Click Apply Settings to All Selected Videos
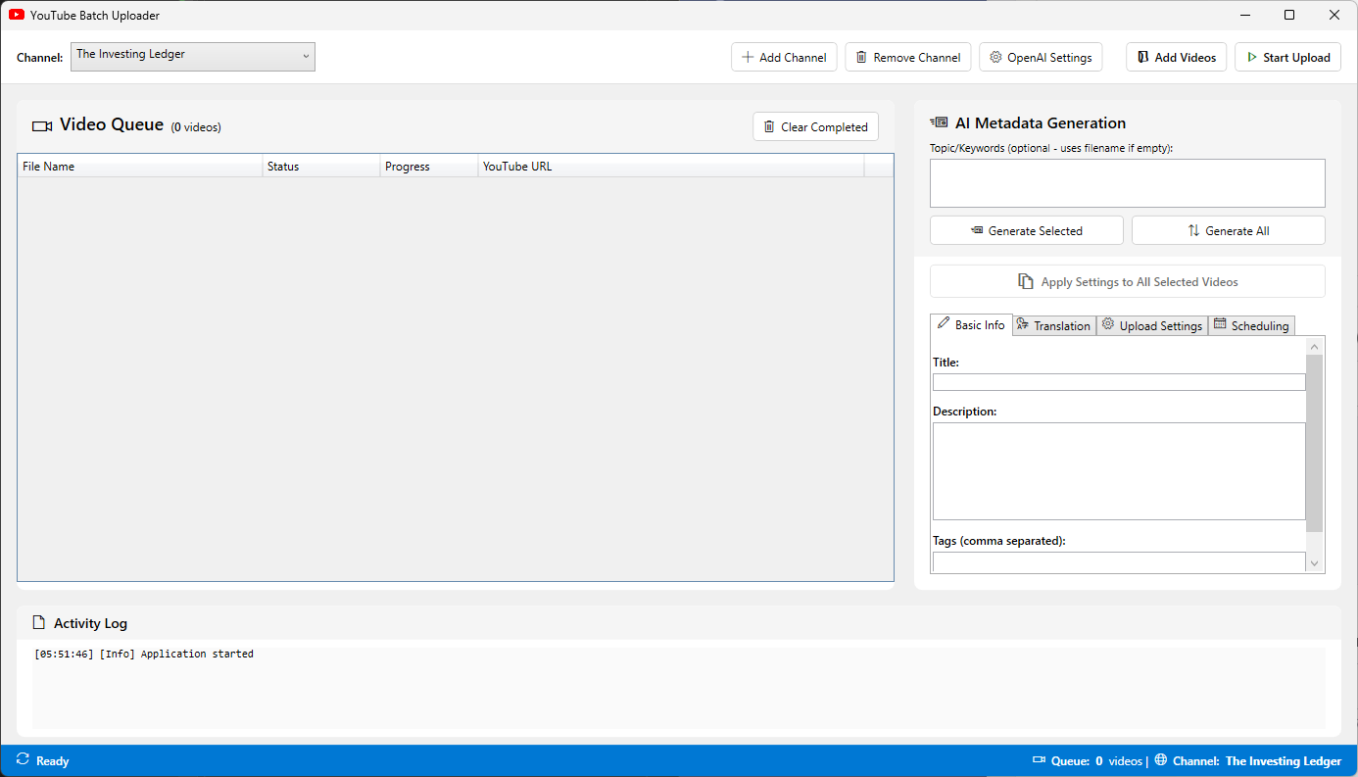 (x=1127, y=281)
